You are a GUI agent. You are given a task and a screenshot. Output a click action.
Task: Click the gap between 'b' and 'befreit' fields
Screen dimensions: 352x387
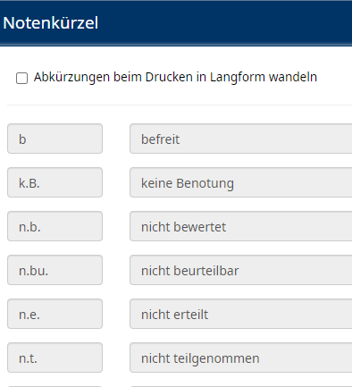pyautogui.click(x=116, y=139)
